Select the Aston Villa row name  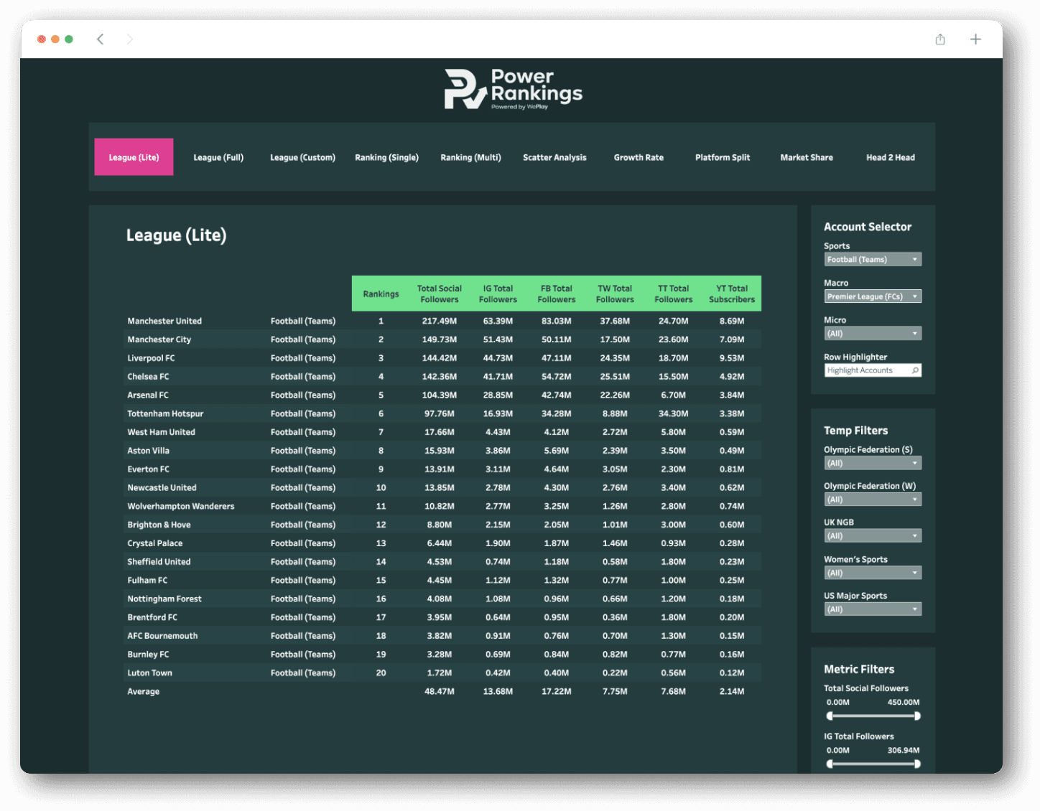coord(149,451)
